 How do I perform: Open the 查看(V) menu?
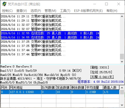click(22, 11)
